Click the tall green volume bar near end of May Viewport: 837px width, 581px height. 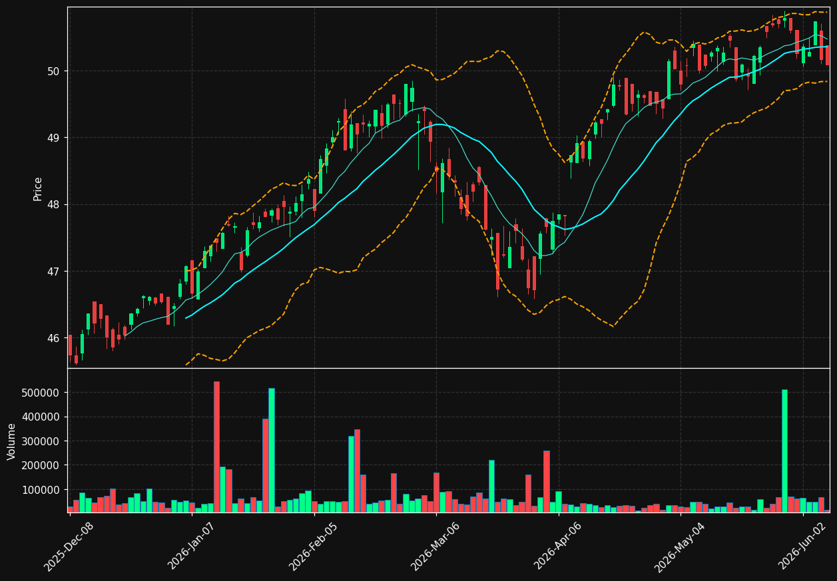coord(784,451)
